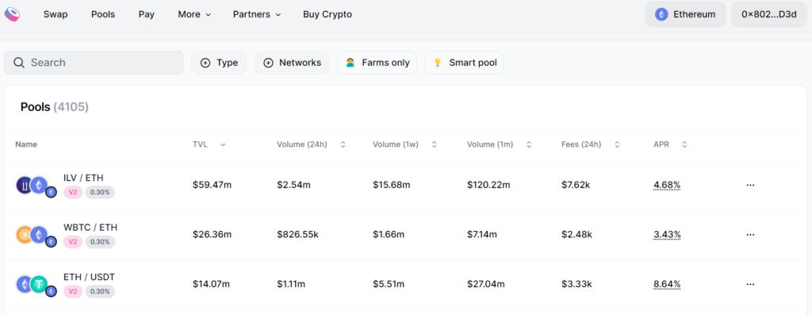Click the WBTC / ETH token pair icon

tap(35, 236)
